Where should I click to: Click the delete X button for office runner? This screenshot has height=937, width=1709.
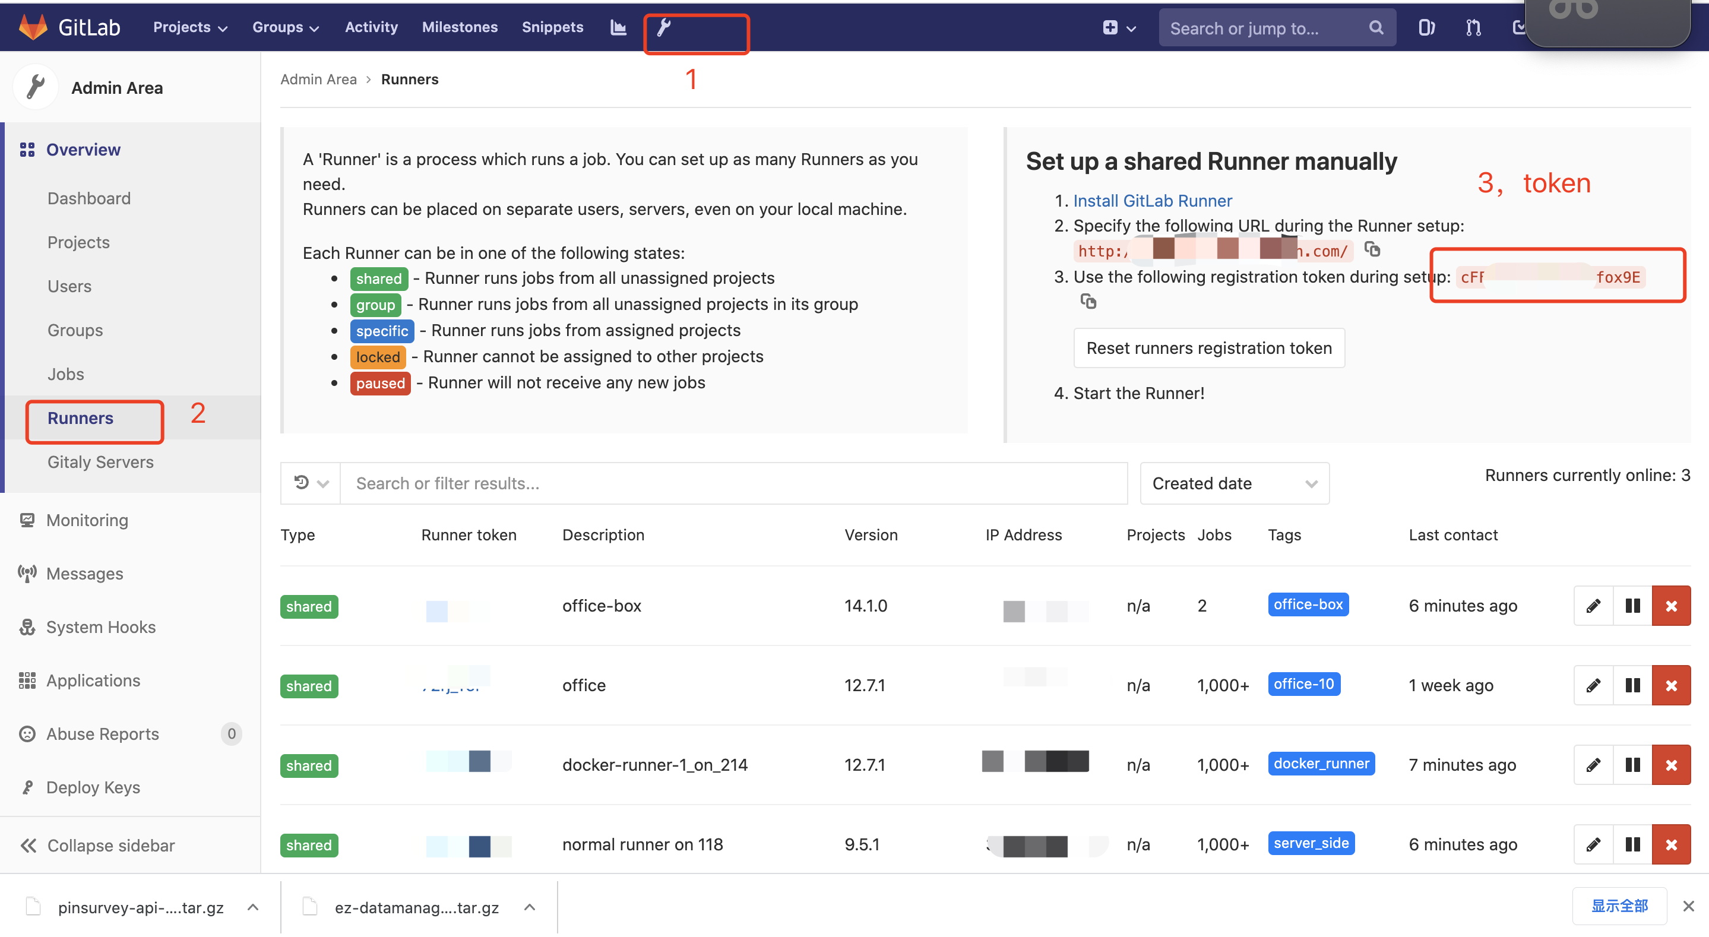coord(1670,684)
